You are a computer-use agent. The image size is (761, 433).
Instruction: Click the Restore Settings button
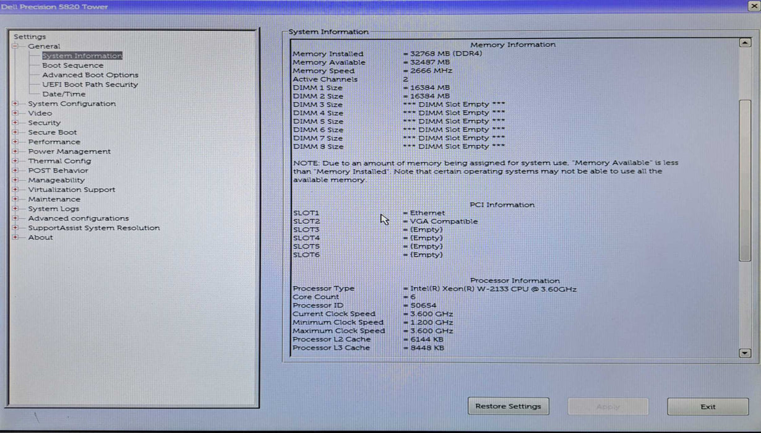pyautogui.click(x=508, y=406)
